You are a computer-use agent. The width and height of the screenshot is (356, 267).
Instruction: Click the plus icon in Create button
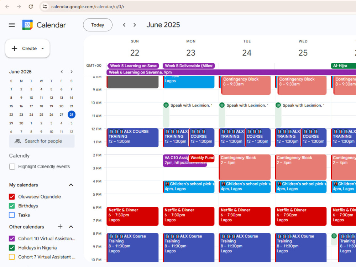[x=14, y=48]
